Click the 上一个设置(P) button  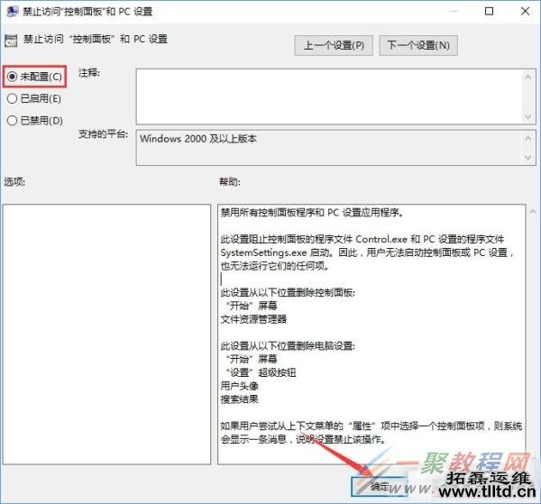(x=334, y=45)
